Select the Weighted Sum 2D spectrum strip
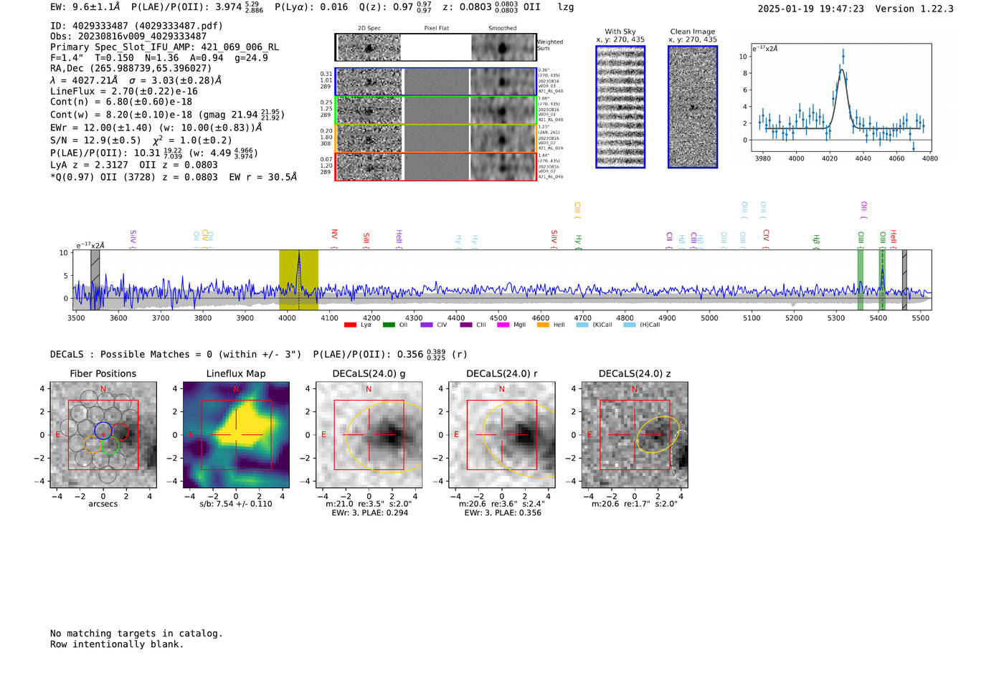 coord(435,47)
